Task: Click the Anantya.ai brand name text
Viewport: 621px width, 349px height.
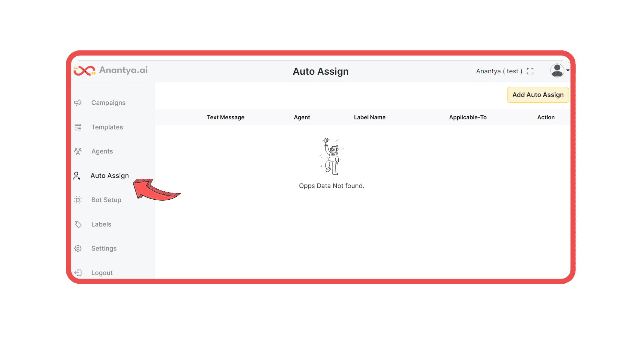Action: point(123,70)
